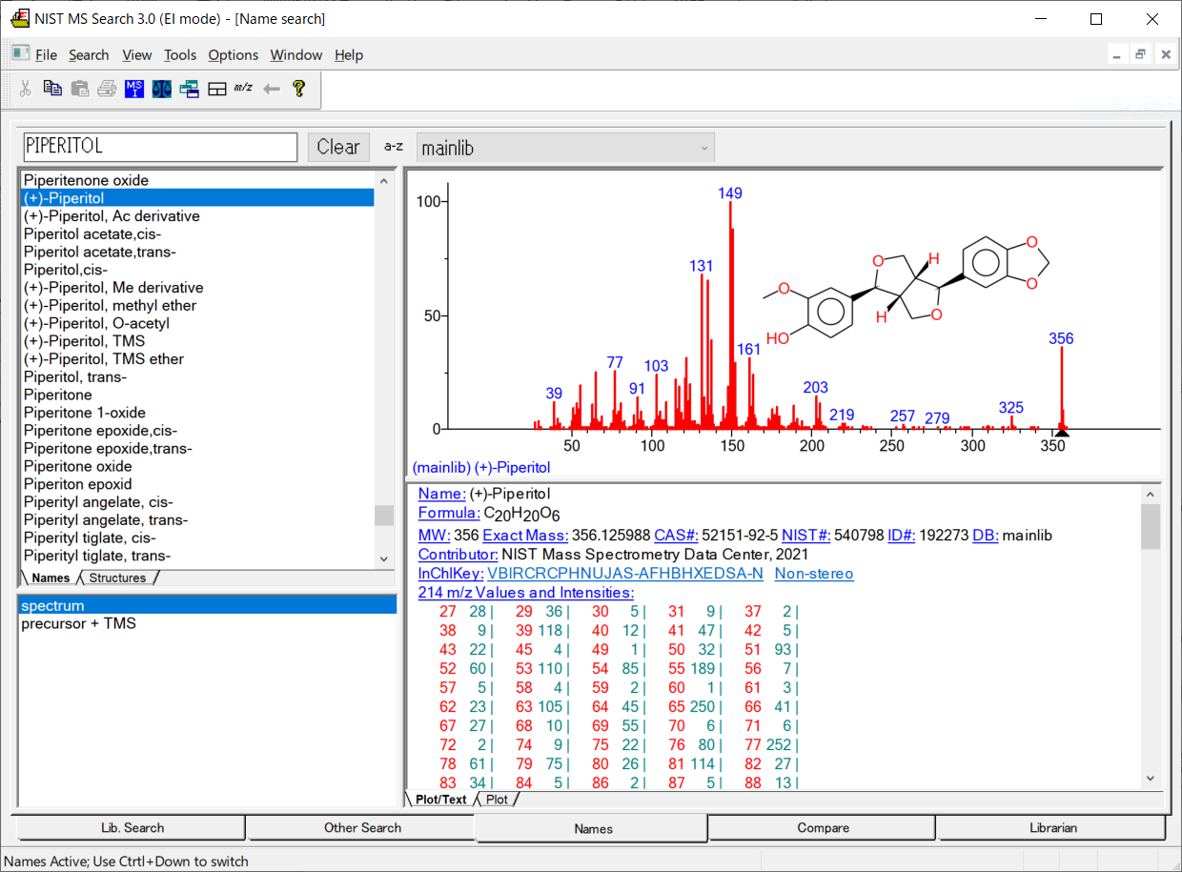Open the File menu
Screen dimensions: 1182x872
pos(46,55)
